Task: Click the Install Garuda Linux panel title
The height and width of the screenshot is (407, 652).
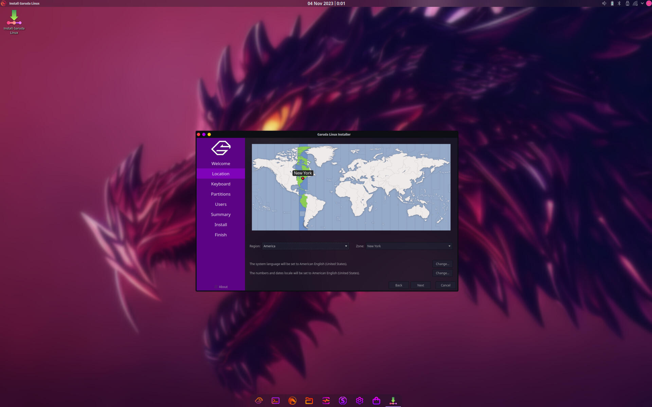Action: point(24,3)
